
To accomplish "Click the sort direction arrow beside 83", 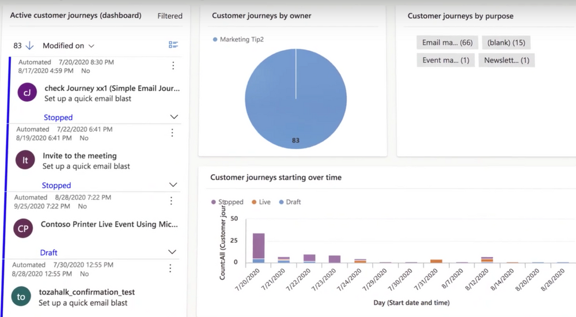I will (x=30, y=46).
